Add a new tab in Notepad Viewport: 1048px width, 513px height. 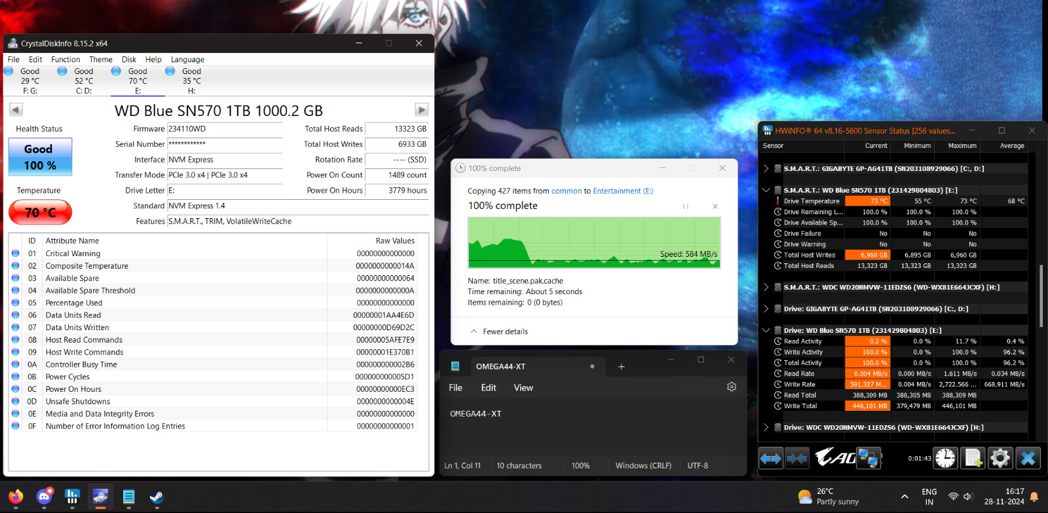(622, 367)
